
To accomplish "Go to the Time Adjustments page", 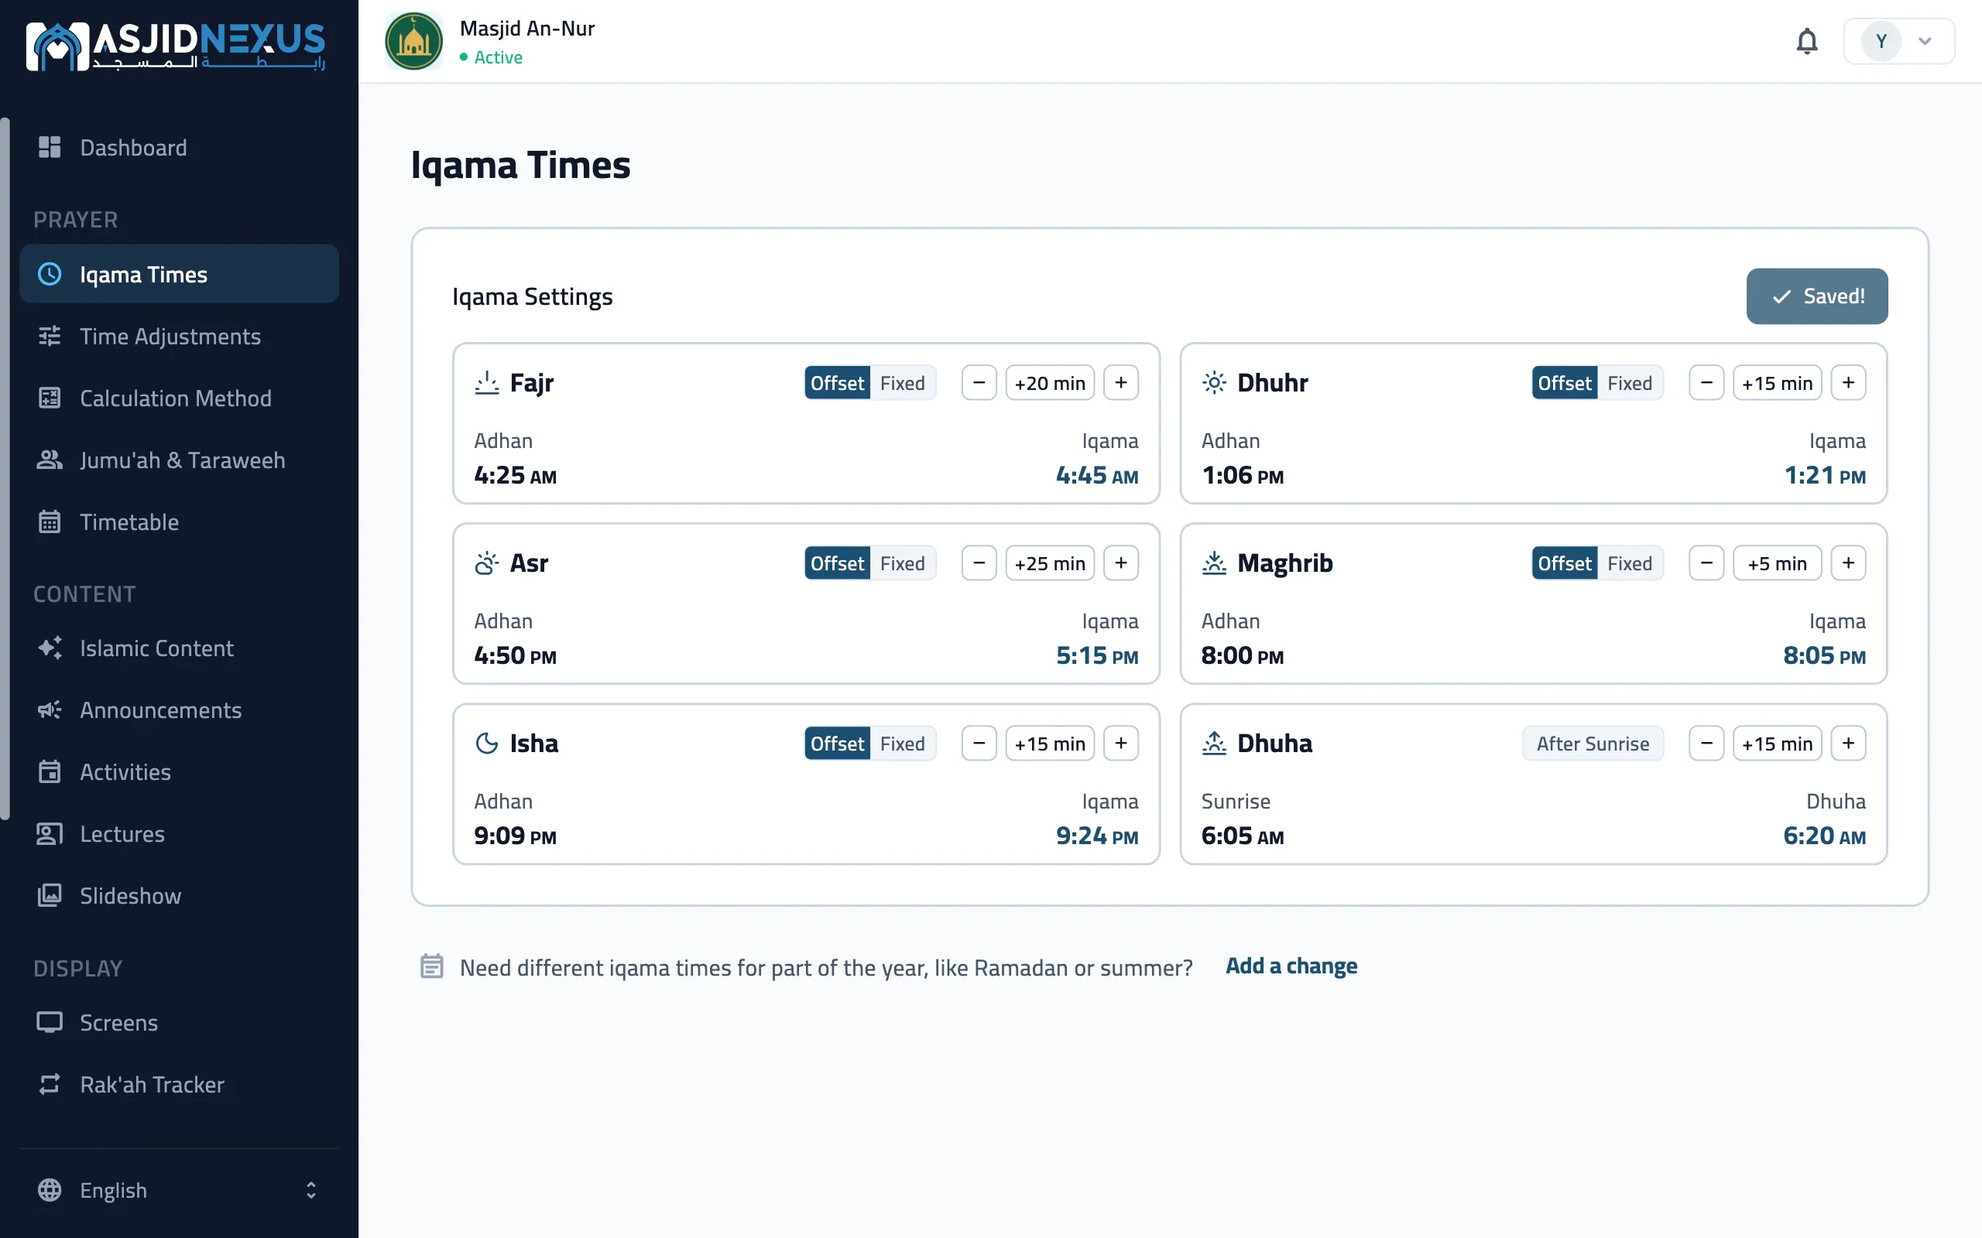I will [180, 336].
